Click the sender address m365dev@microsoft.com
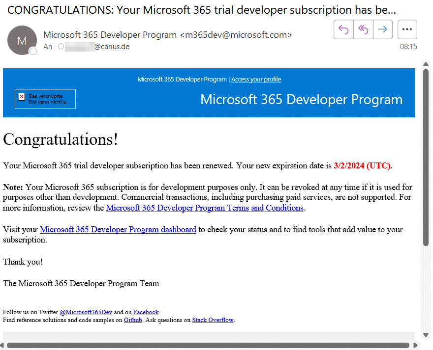Viewport: 433px width, 350px height. coord(236,35)
